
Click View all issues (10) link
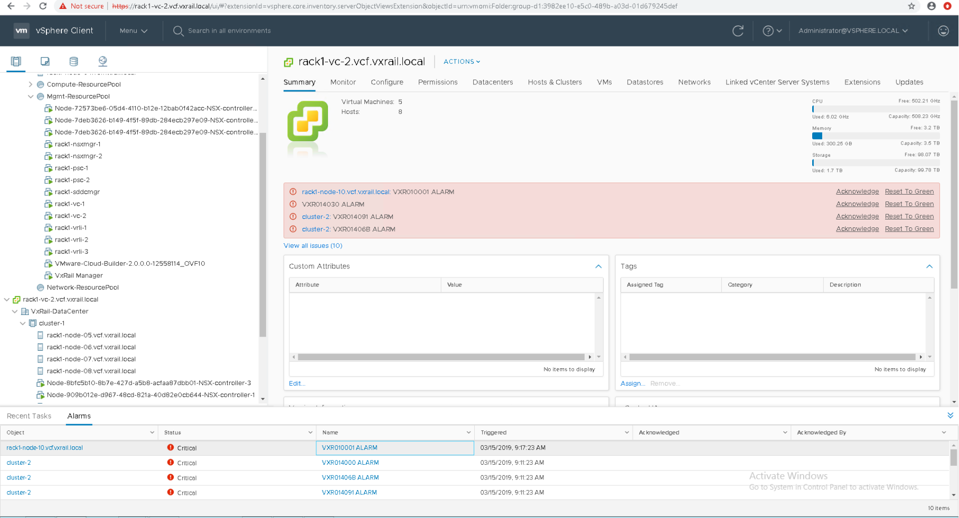(x=313, y=246)
